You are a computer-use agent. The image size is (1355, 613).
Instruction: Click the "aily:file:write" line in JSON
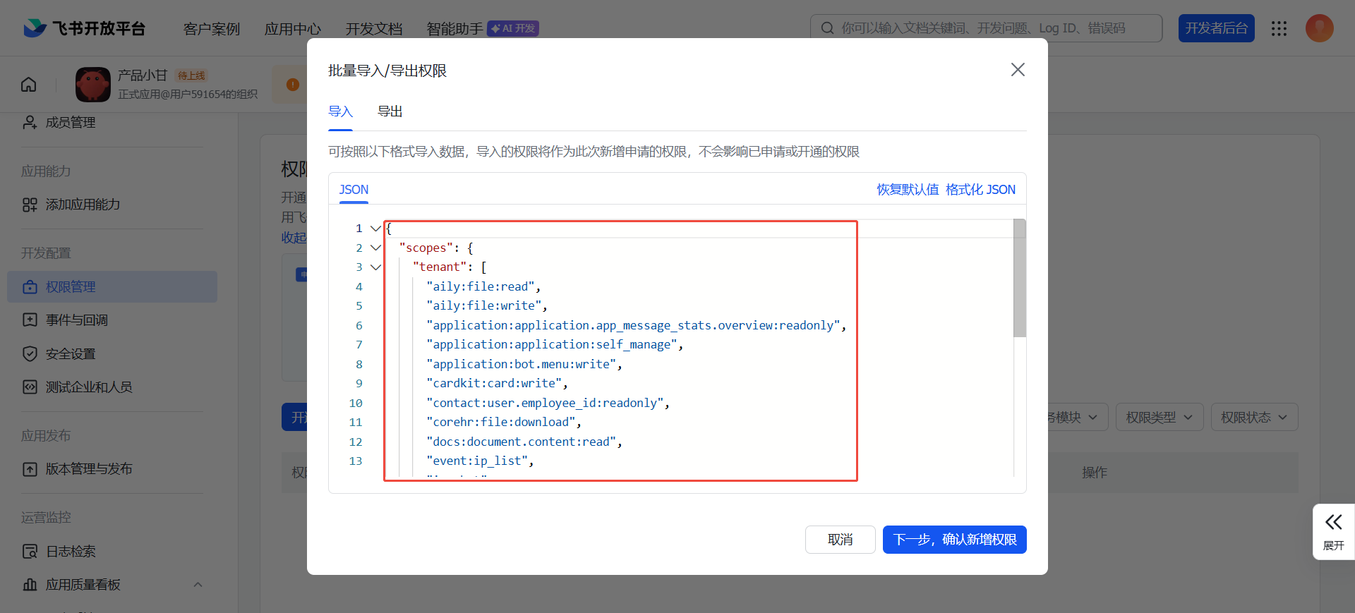point(487,306)
